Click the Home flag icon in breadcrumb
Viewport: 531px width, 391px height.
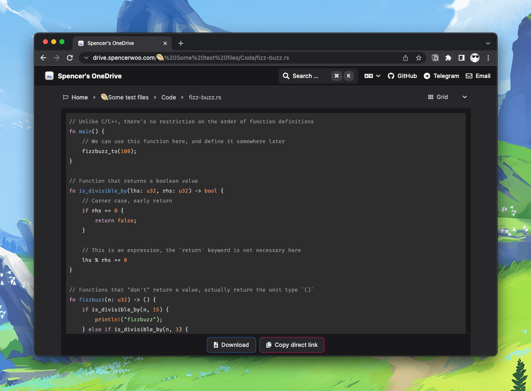click(x=66, y=97)
